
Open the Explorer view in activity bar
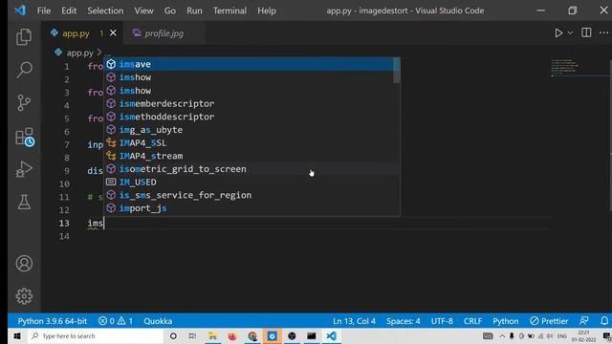[x=24, y=36]
